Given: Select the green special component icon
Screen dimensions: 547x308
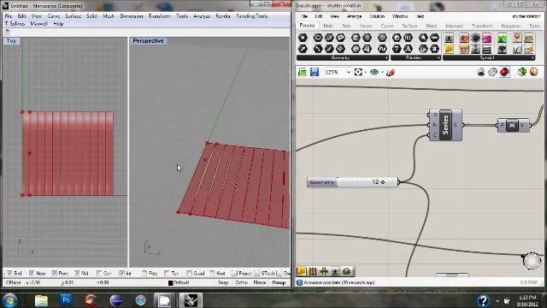Looking at the screenshot, I should pyautogui.click(x=502, y=38).
